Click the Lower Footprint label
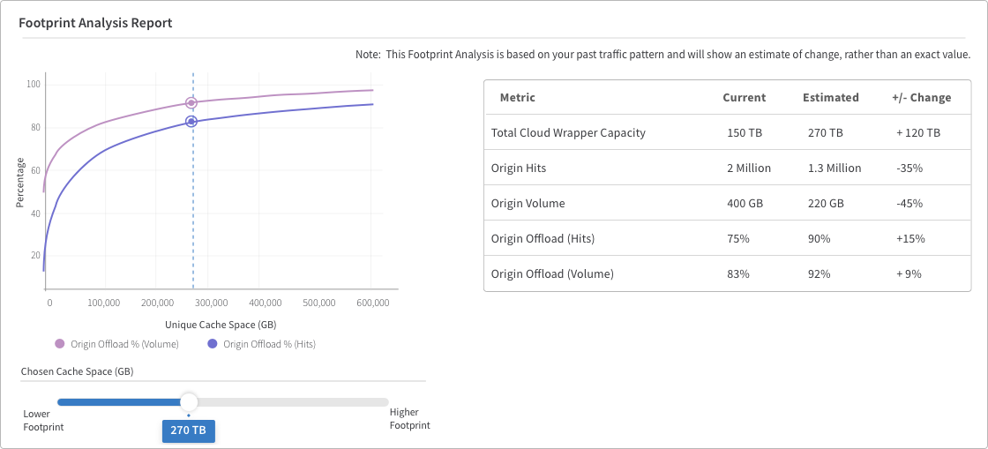This screenshot has width=988, height=449. click(x=43, y=419)
